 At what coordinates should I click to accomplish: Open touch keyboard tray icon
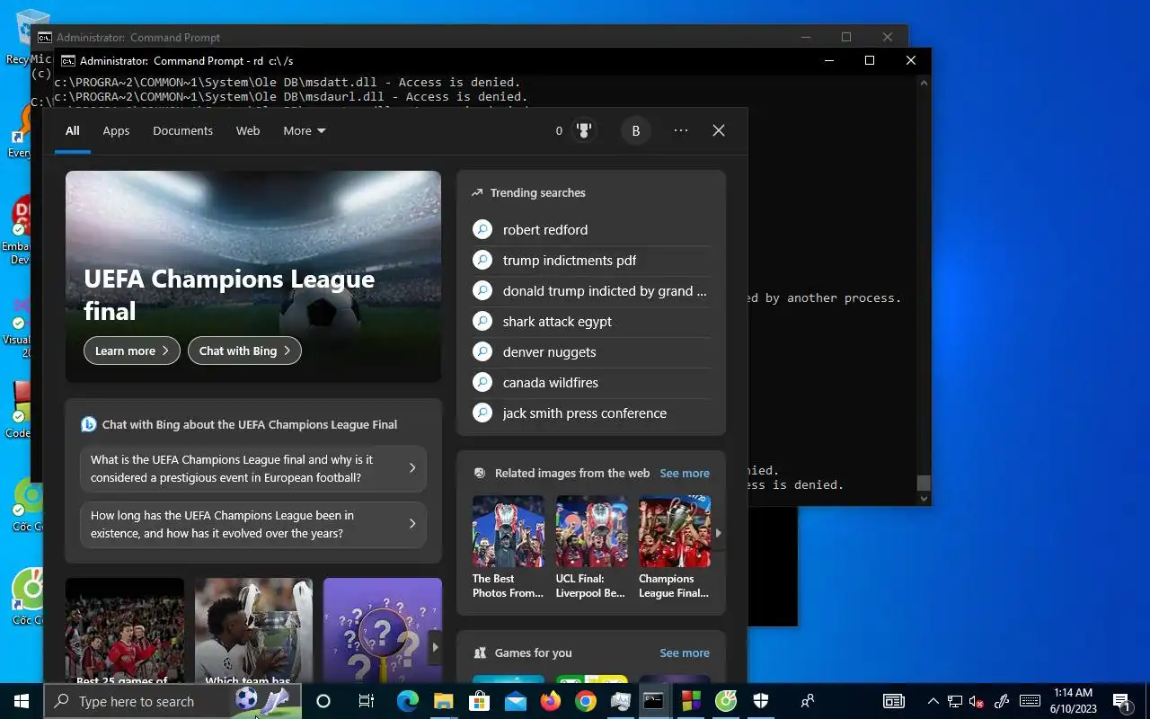[1030, 701]
